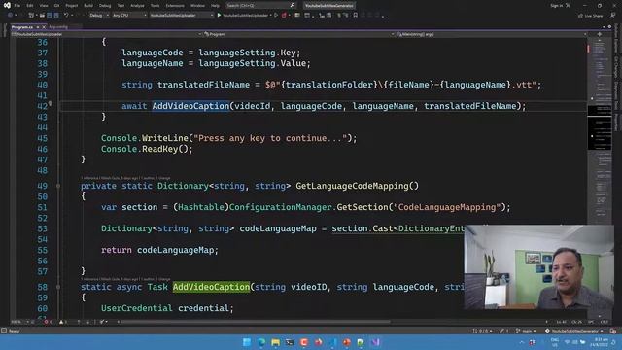Open the Project menu

[71, 6]
